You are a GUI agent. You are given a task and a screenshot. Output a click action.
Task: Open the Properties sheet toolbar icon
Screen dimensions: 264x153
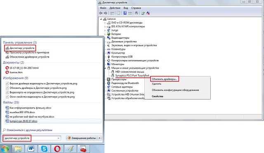tap(118, 13)
